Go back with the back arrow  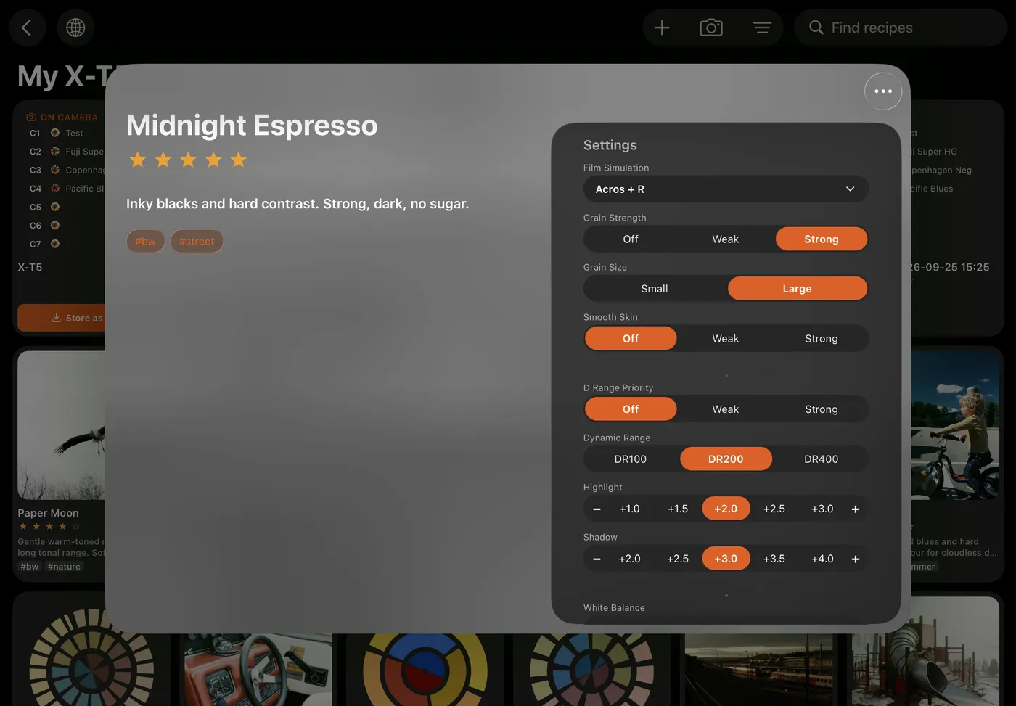(x=28, y=28)
